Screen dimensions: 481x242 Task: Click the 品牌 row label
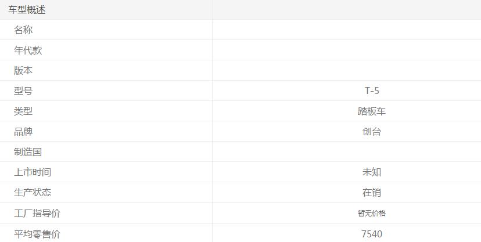tap(23, 132)
